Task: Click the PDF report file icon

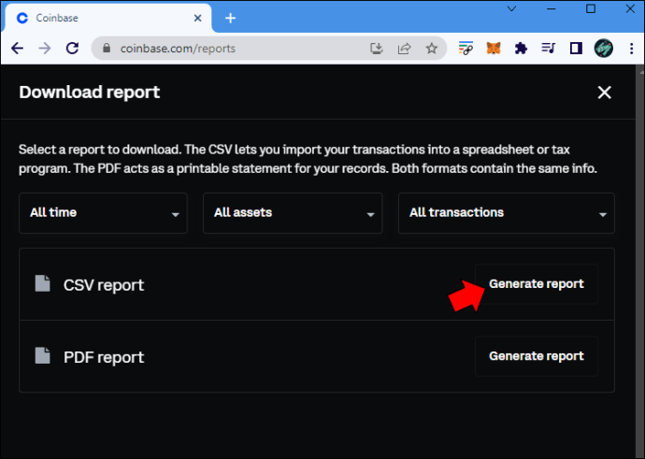Action: (x=42, y=356)
